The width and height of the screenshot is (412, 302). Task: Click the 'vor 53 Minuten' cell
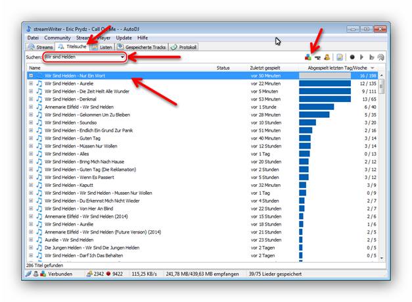point(265,99)
